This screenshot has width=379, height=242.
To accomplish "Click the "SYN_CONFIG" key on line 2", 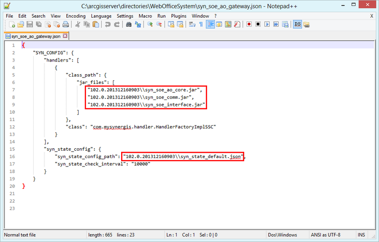I will [49, 53].
